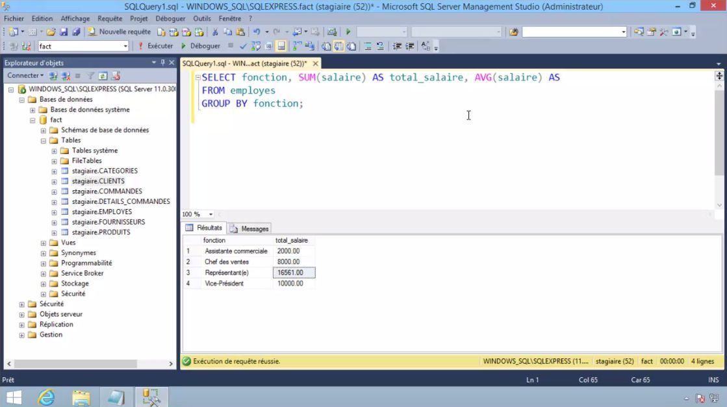Image resolution: width=727 pixels, height=407 pixels.
Task: Open the 100 % zoom dropdown
Action: coord(210,214)
